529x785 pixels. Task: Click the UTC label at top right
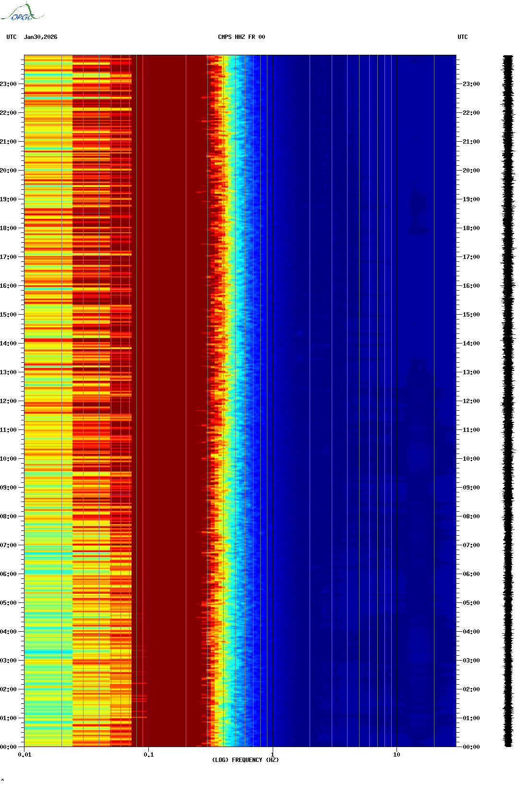click(x=462, y=37)
